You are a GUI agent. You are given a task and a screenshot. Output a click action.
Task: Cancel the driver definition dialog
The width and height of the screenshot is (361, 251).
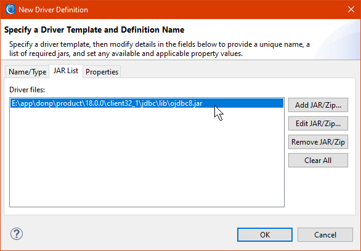point(325,234)
